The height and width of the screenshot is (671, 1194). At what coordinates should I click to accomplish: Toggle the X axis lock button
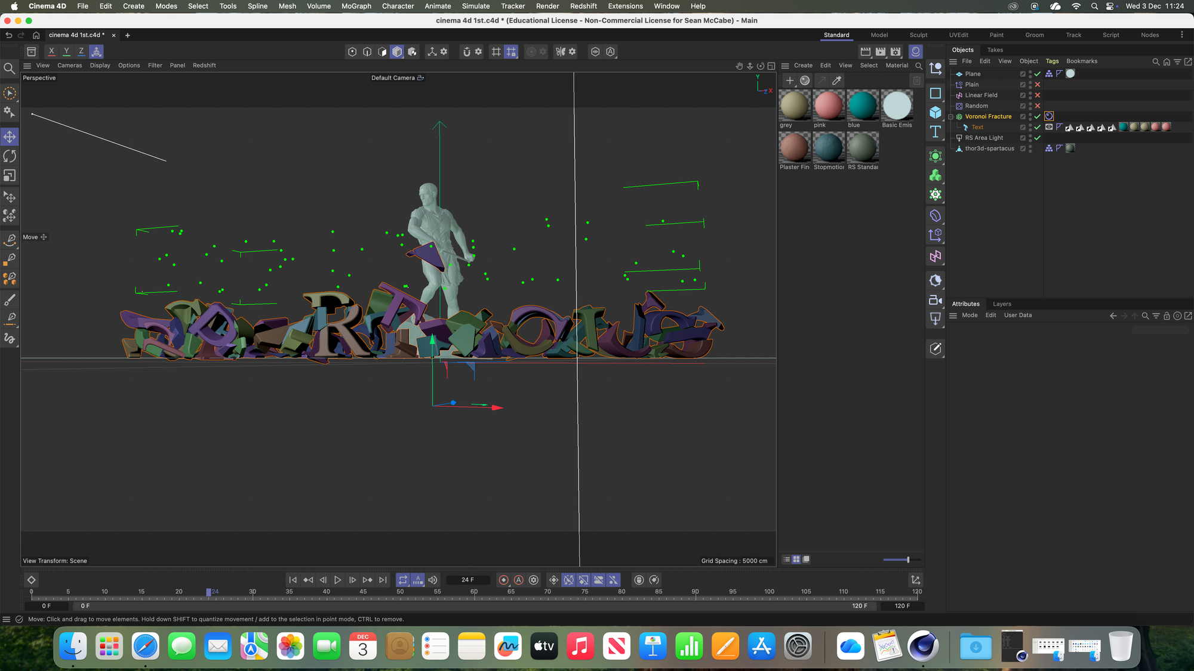point(51,52)
